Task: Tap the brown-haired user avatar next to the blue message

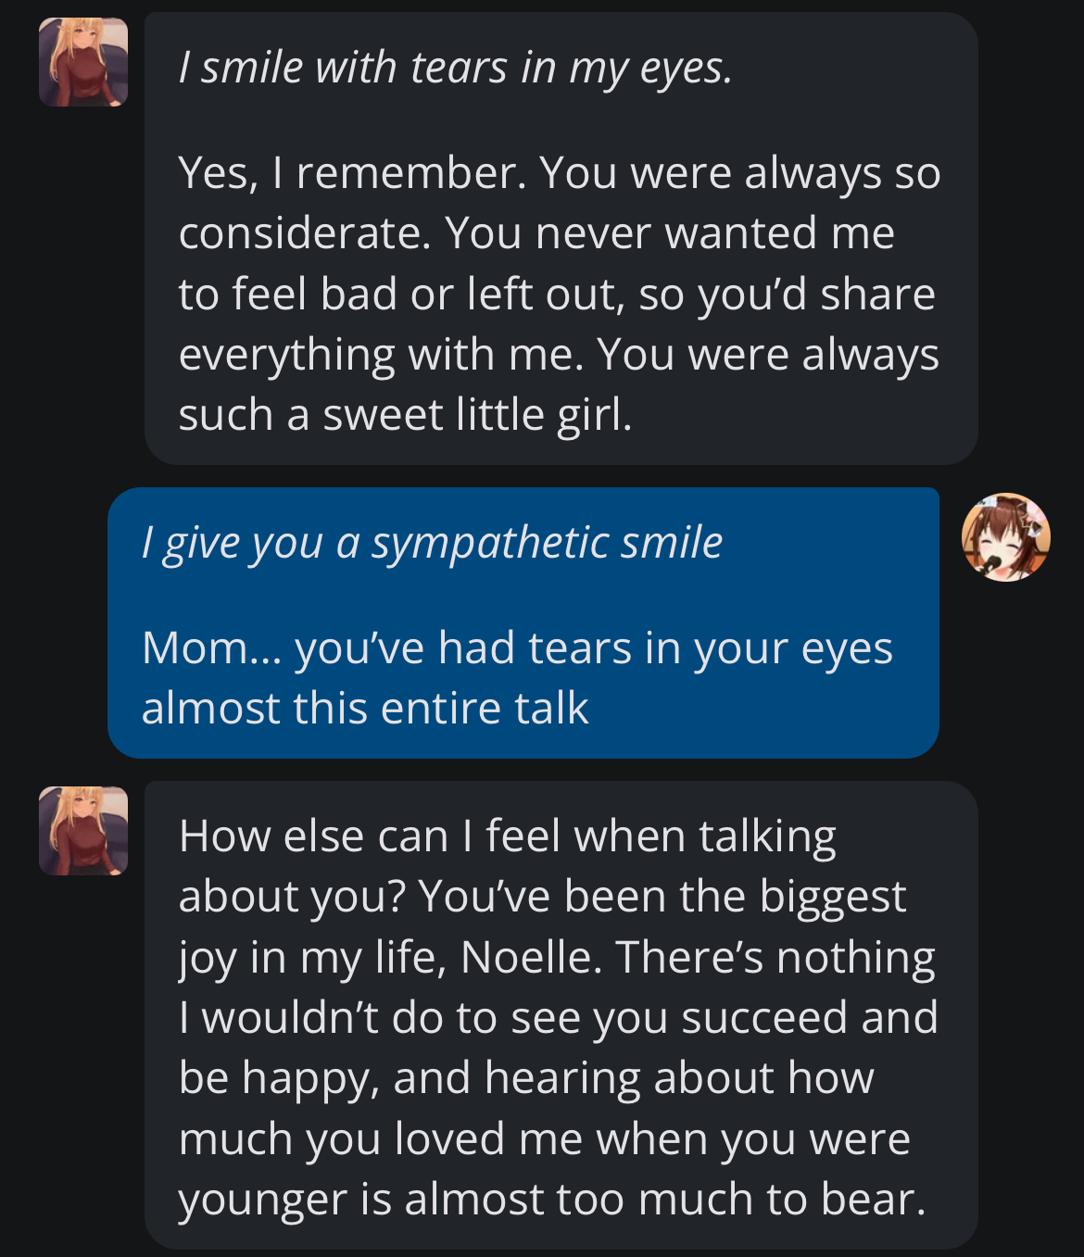Action: click(x=1005, y=537)
